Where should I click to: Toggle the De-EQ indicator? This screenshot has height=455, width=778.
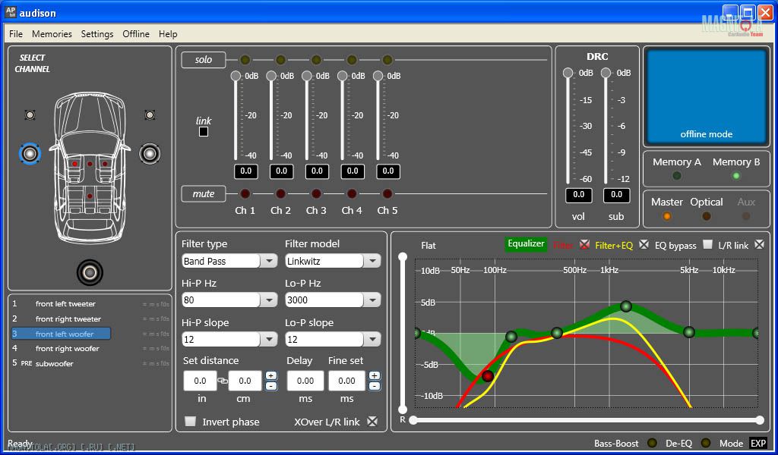click(706, 443)
